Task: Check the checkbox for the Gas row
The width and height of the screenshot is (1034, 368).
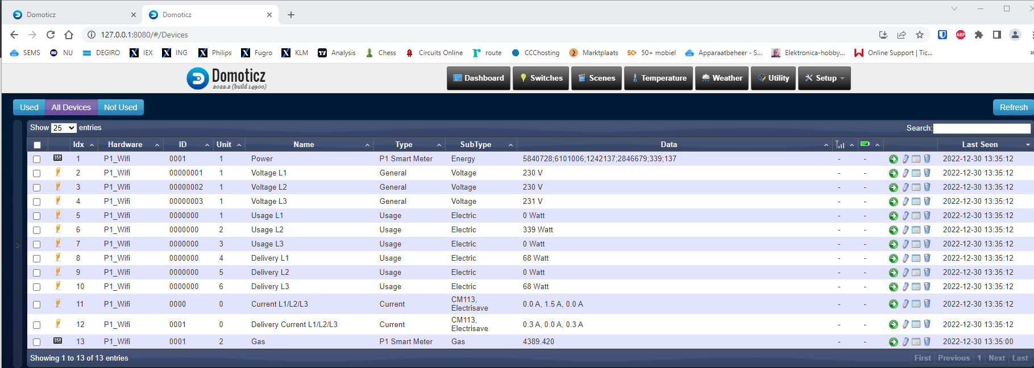Action: [x=37, y=342]
